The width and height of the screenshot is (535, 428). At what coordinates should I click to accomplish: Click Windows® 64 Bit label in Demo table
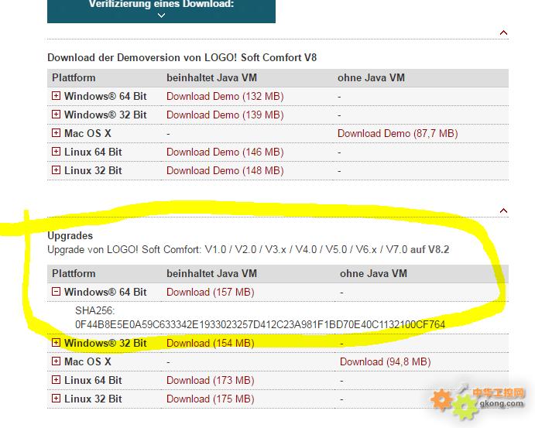(x=105, y=97)
